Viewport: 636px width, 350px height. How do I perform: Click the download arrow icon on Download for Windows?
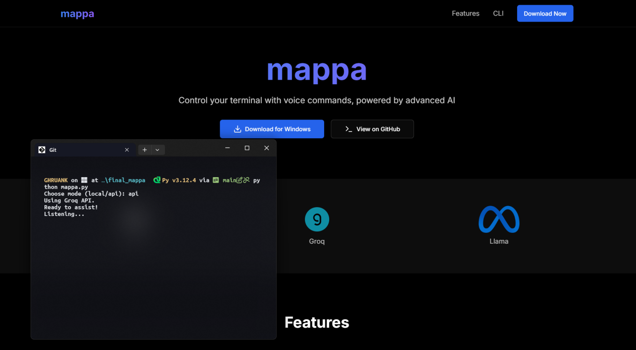(238, 129)
